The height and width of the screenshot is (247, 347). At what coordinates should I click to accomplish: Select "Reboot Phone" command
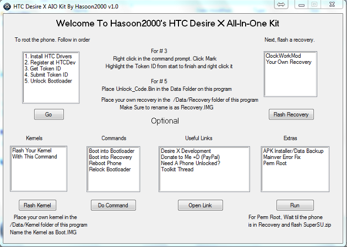(105, 163)
